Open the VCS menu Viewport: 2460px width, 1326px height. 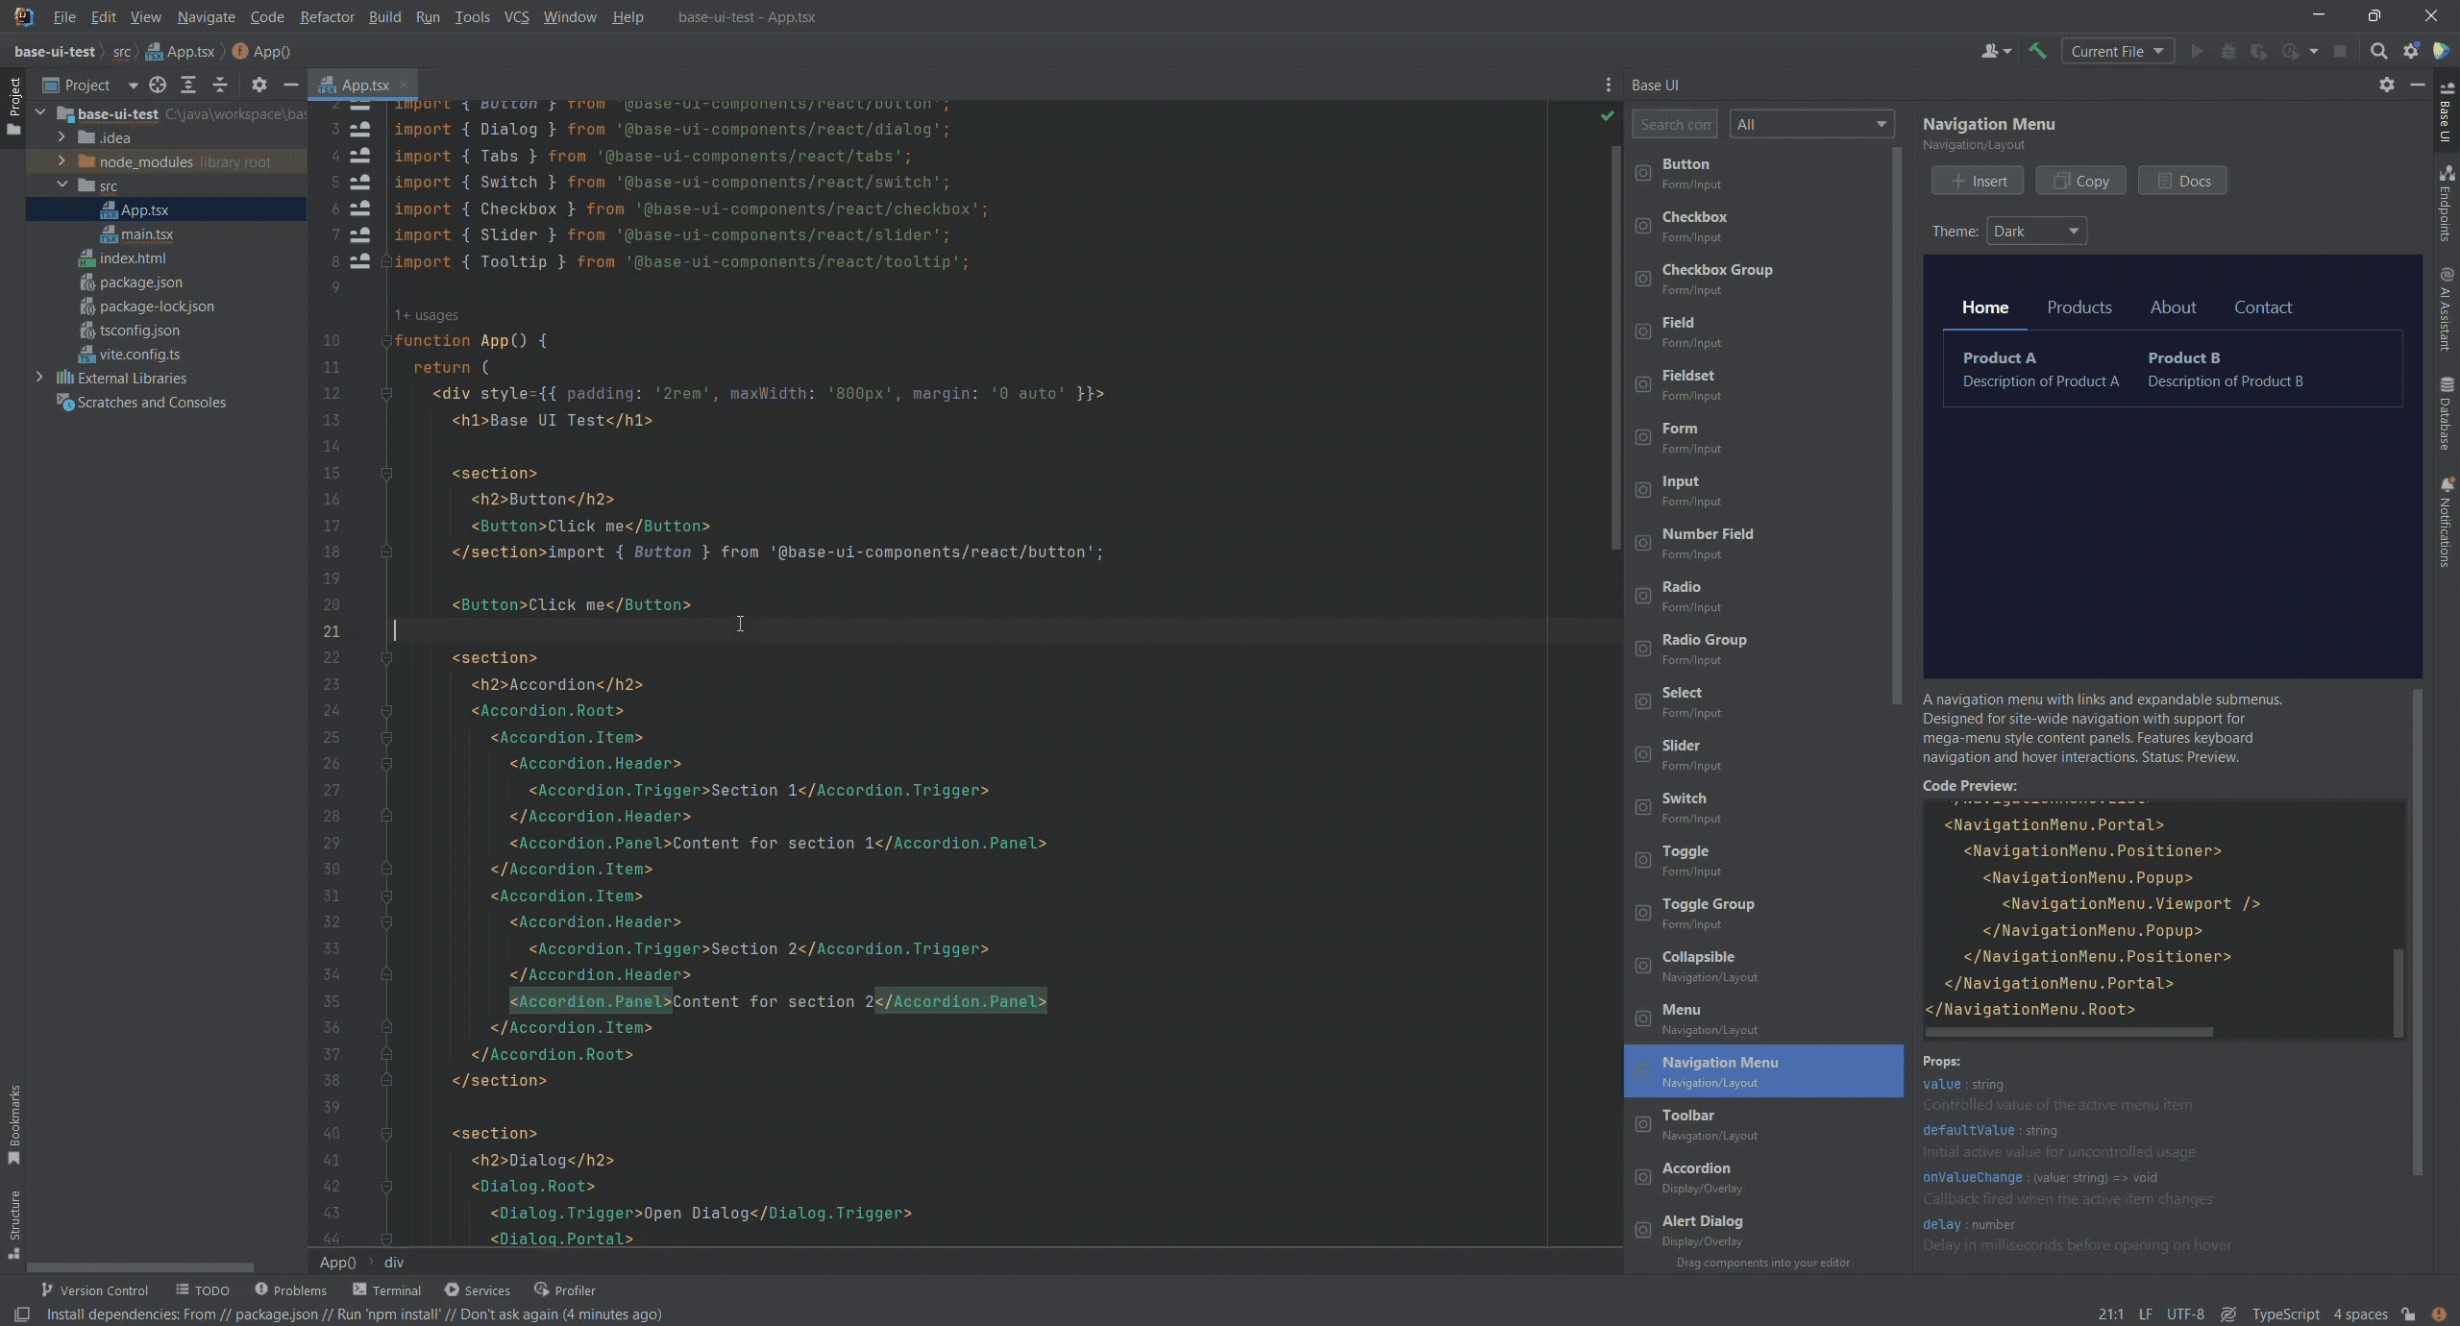coord(516,16)
